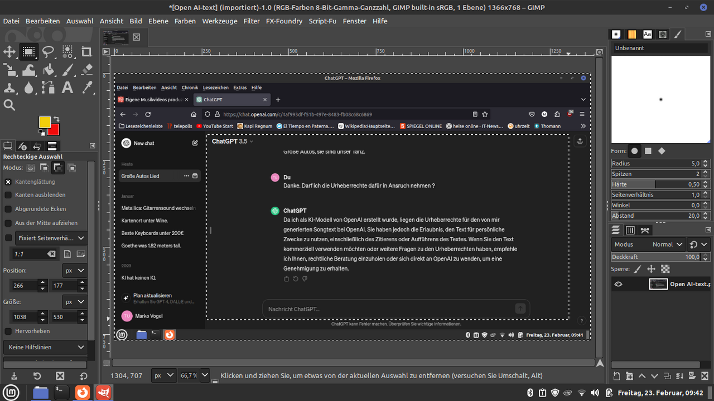Select the Eraser tool
The image size is (714, 401).
[x=86, y=70]
